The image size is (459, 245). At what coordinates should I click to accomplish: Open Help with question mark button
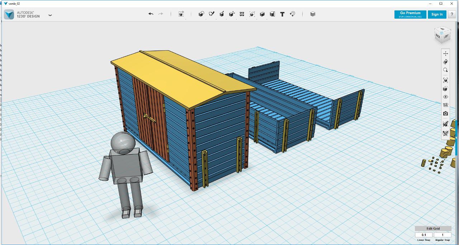[x=451, y=14]
